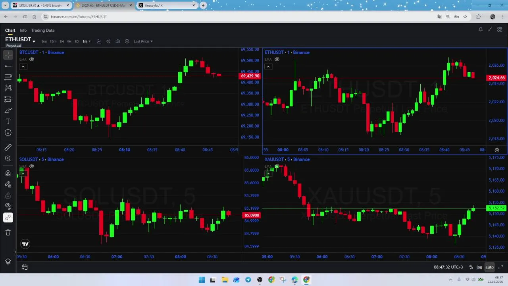Select the 4H timeframe
Screen dimensions: 508x286
tap(69, 41)
